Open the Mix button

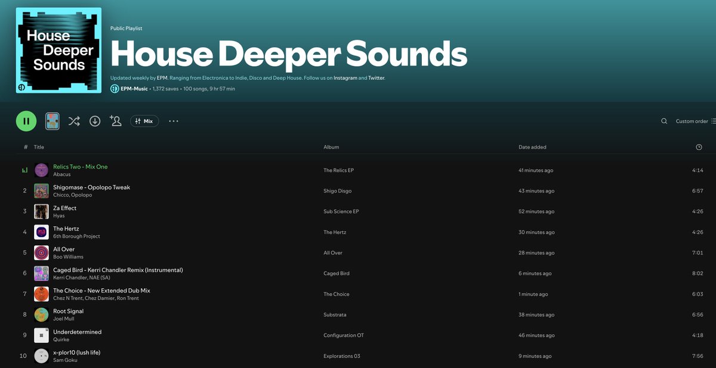[144, 121]
